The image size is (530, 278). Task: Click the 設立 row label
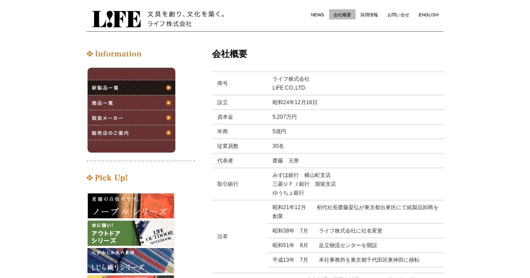pos(223,102)
